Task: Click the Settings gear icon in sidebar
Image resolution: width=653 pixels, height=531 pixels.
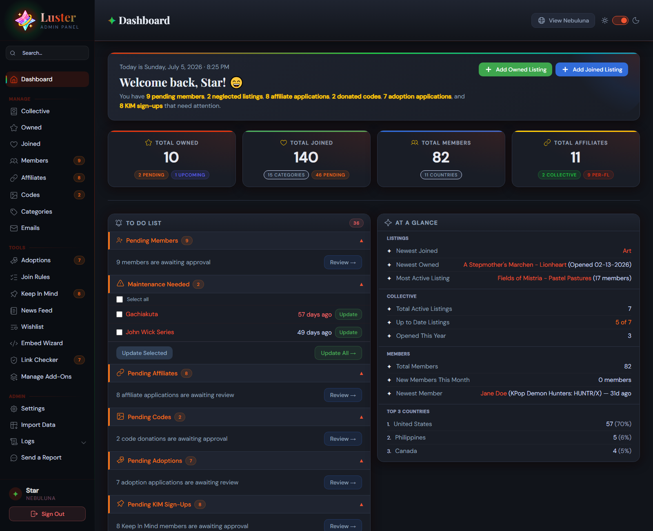Action: (x=14, y=409)
